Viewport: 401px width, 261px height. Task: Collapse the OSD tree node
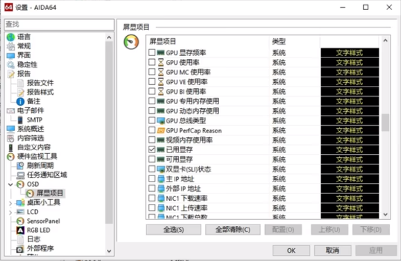coord(11,184)
